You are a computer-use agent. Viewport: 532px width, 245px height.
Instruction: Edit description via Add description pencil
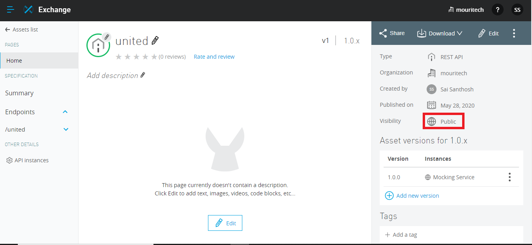(143, 75)
